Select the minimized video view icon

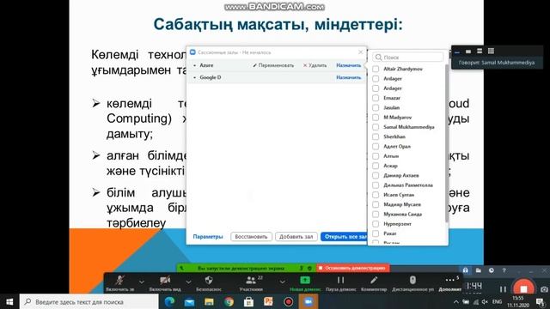pyautogui.click(x=456, y=51)
